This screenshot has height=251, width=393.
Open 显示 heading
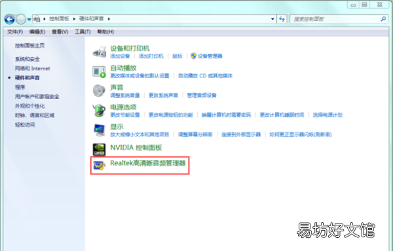(x=117, y=126)
